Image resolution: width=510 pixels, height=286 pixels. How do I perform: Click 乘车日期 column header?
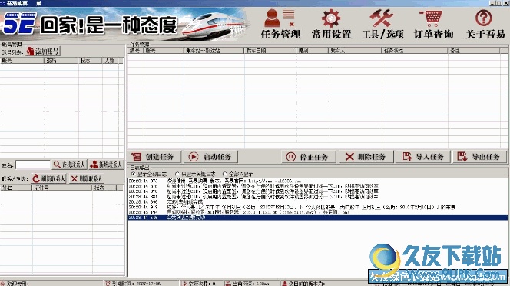click(x=270, y=51)
